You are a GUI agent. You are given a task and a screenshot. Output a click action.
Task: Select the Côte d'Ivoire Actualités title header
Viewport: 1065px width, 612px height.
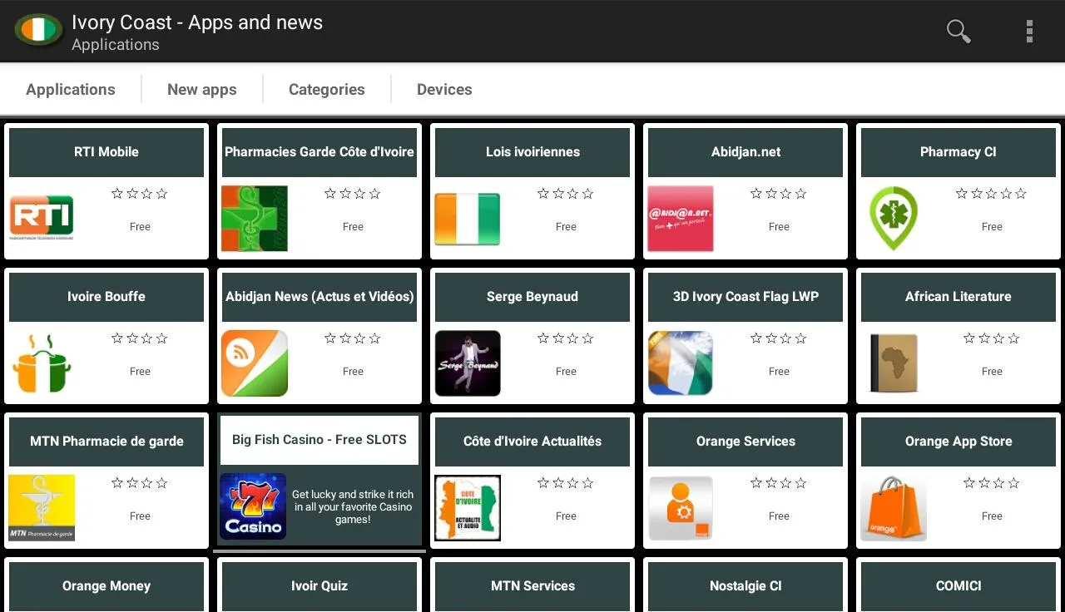[532, 442]
